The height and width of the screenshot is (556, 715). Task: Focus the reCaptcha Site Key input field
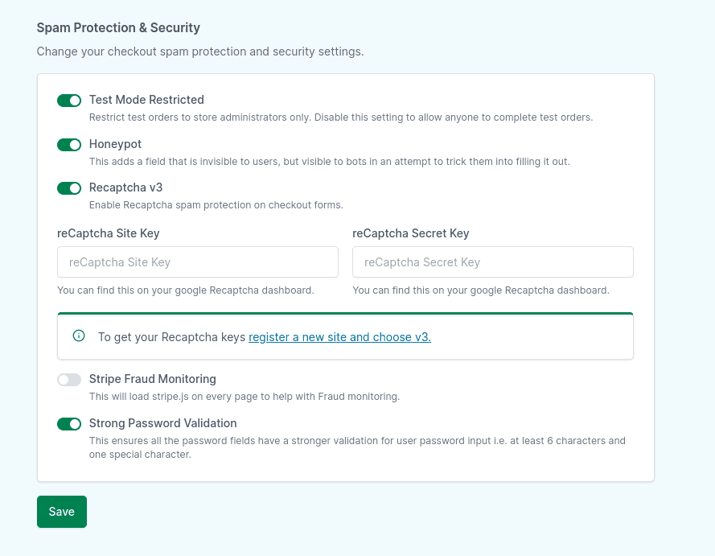(197, 262)
